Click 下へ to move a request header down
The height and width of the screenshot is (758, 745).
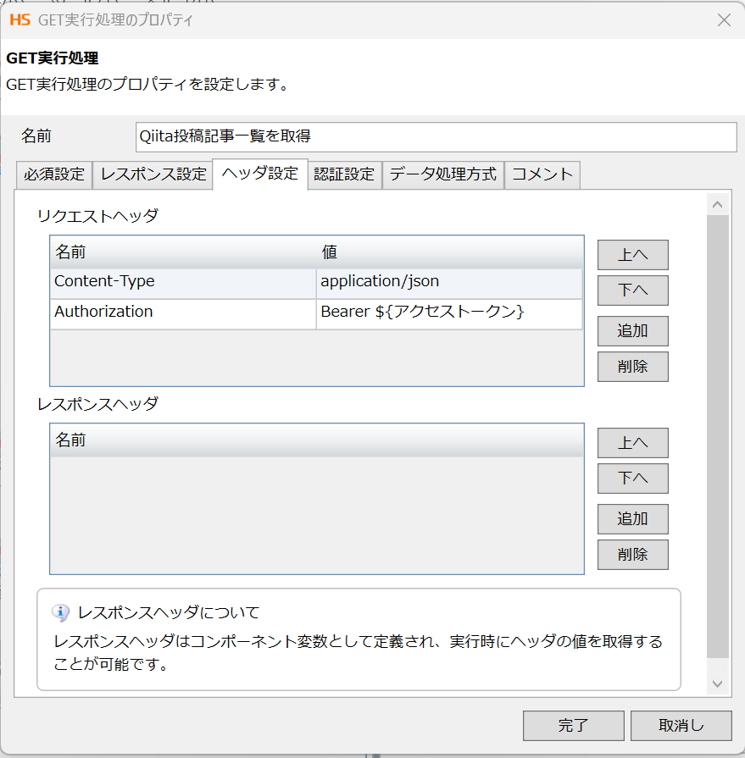click(632, 290)
